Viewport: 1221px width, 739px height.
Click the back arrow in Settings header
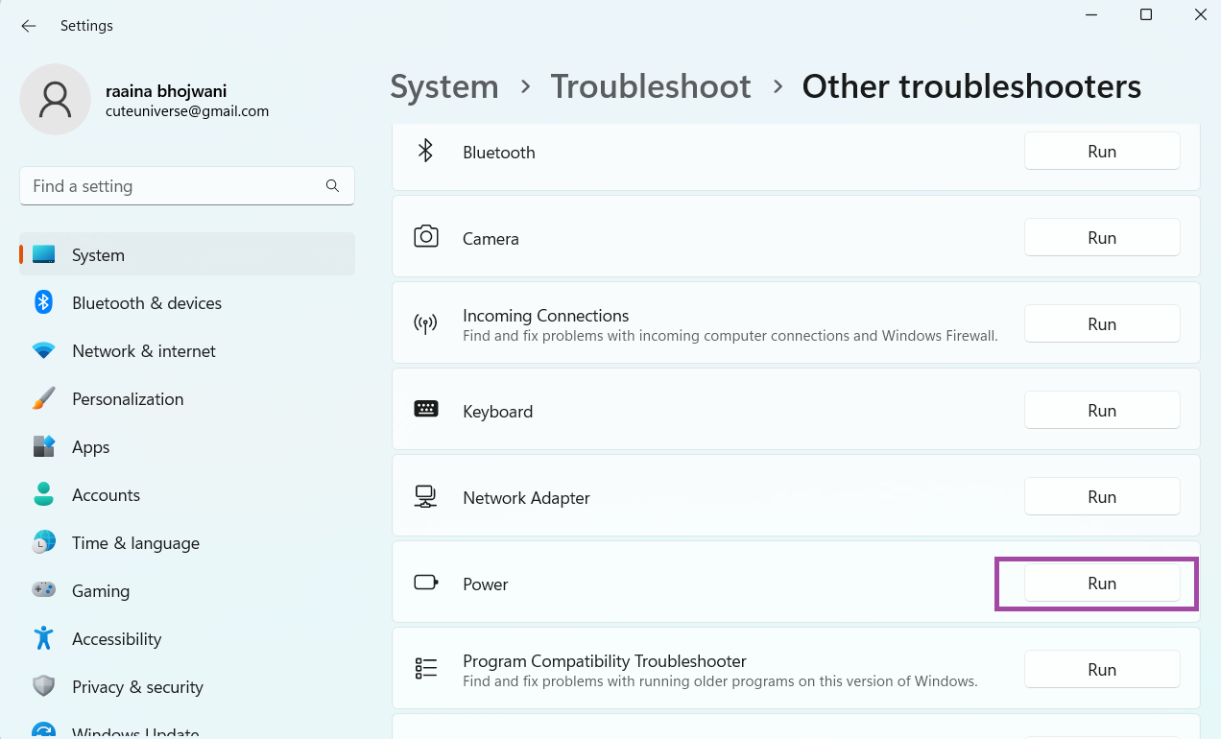pos(29,26)
